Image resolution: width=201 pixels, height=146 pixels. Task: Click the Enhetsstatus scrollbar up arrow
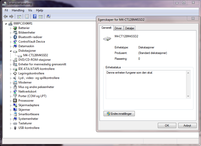click(188, 73)
